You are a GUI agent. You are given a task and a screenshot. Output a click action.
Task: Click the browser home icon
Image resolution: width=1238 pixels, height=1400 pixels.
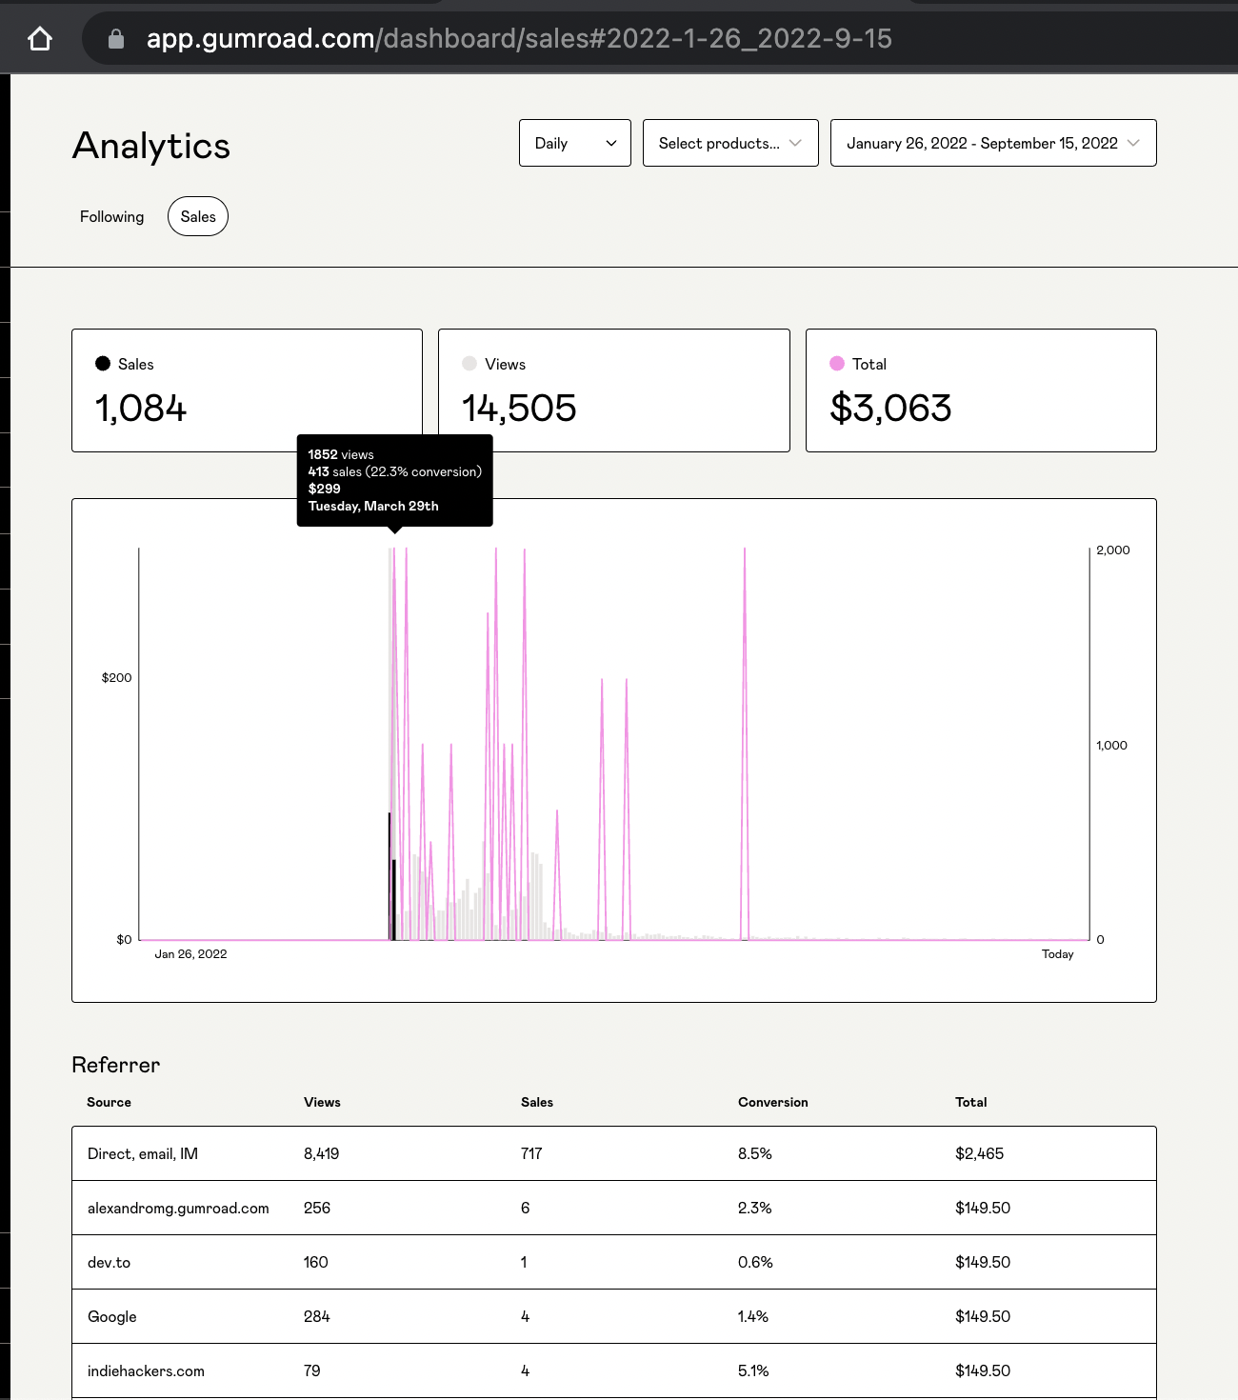coord(40,39)
